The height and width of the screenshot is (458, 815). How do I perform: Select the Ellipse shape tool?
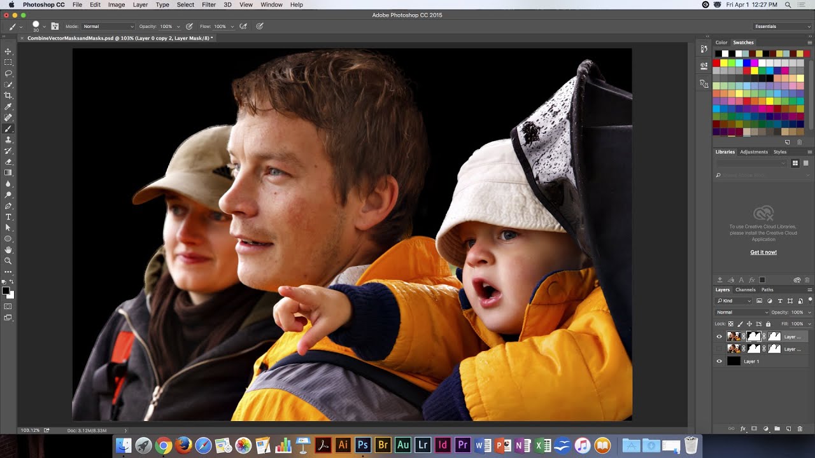[8, 239]
